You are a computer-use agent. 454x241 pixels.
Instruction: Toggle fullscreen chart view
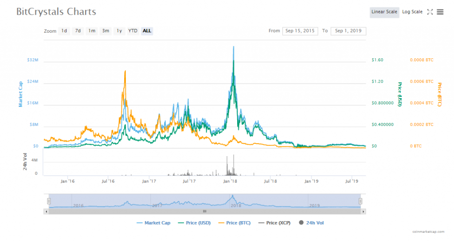[x=430, y=12]
